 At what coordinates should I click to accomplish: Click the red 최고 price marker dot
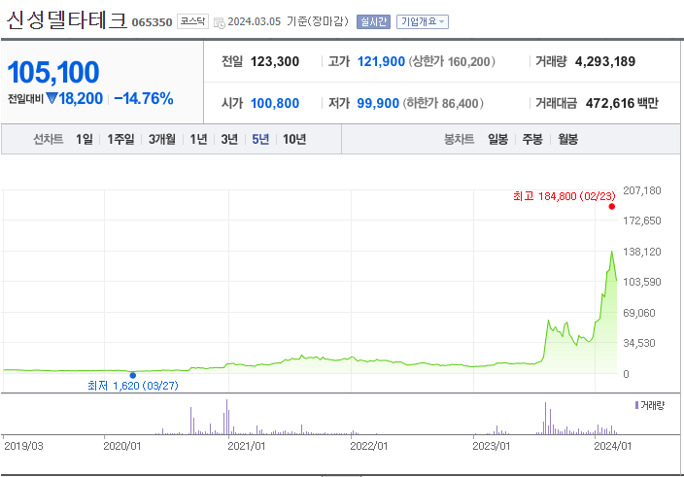click(611, 207)
